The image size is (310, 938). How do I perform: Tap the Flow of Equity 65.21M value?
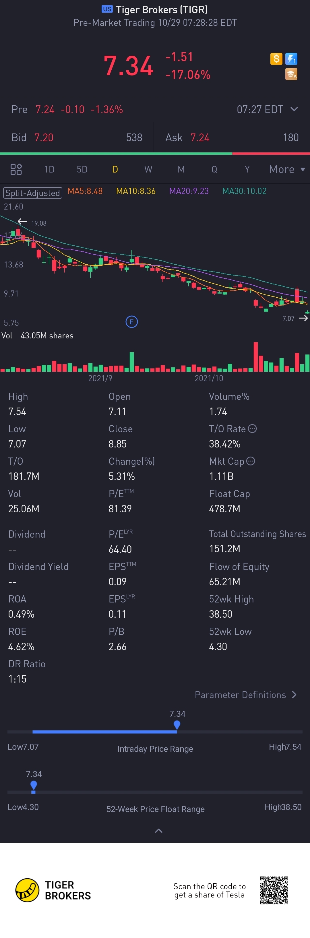coord(224,582)
